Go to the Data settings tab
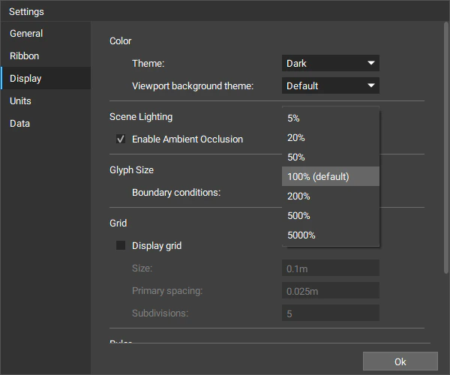The width and height of the screenshot is (450, 375). tap(46, 123)
